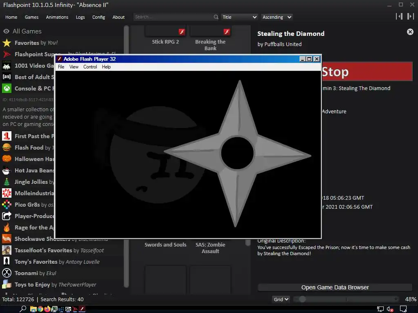Open the File menu in Flash Player

point(61,67)
